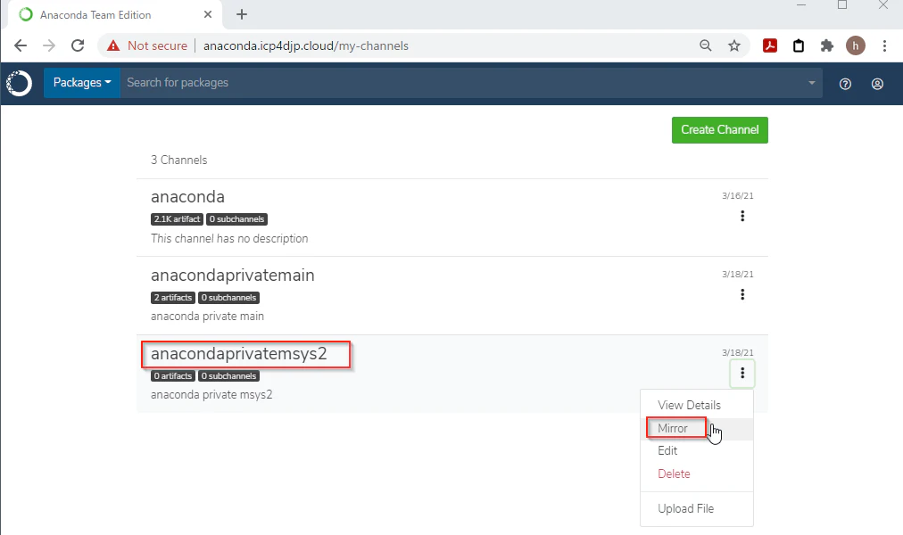Screen dimensions: 903x535
Task: Click anaconda's 0 subchannels badge
Action: [x=236, y=219]
